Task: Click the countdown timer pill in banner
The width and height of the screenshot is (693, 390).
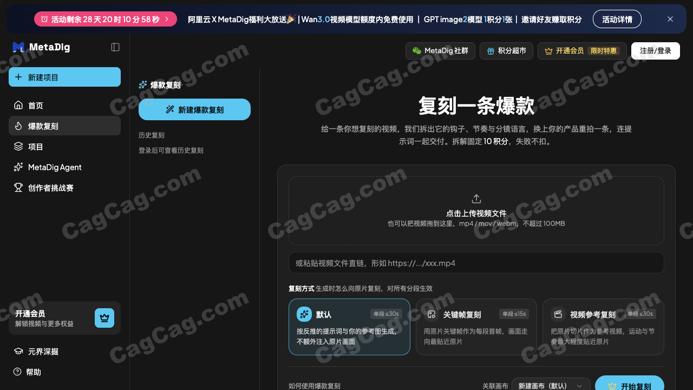Action: pos(106,19)
